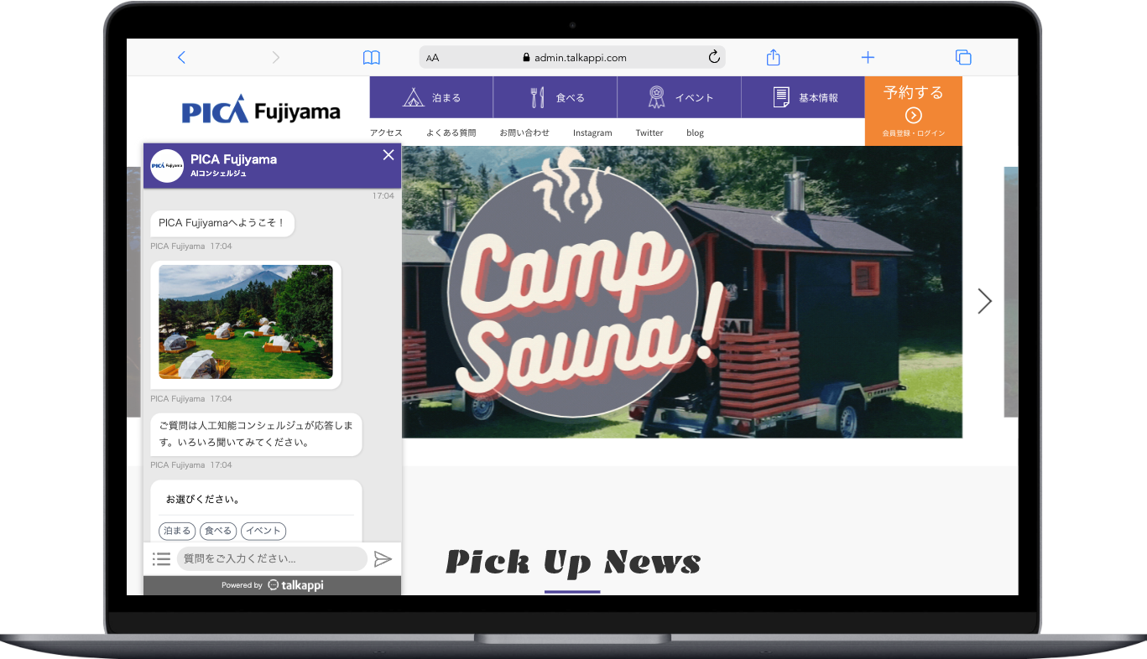Reload the page with the refresh icon
This screenshot has width=1147, height=659.
(x=714, y=57)
